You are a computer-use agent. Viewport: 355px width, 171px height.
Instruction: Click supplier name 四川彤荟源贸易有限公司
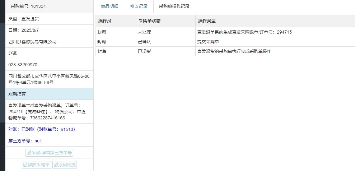(x=32, y=42)
